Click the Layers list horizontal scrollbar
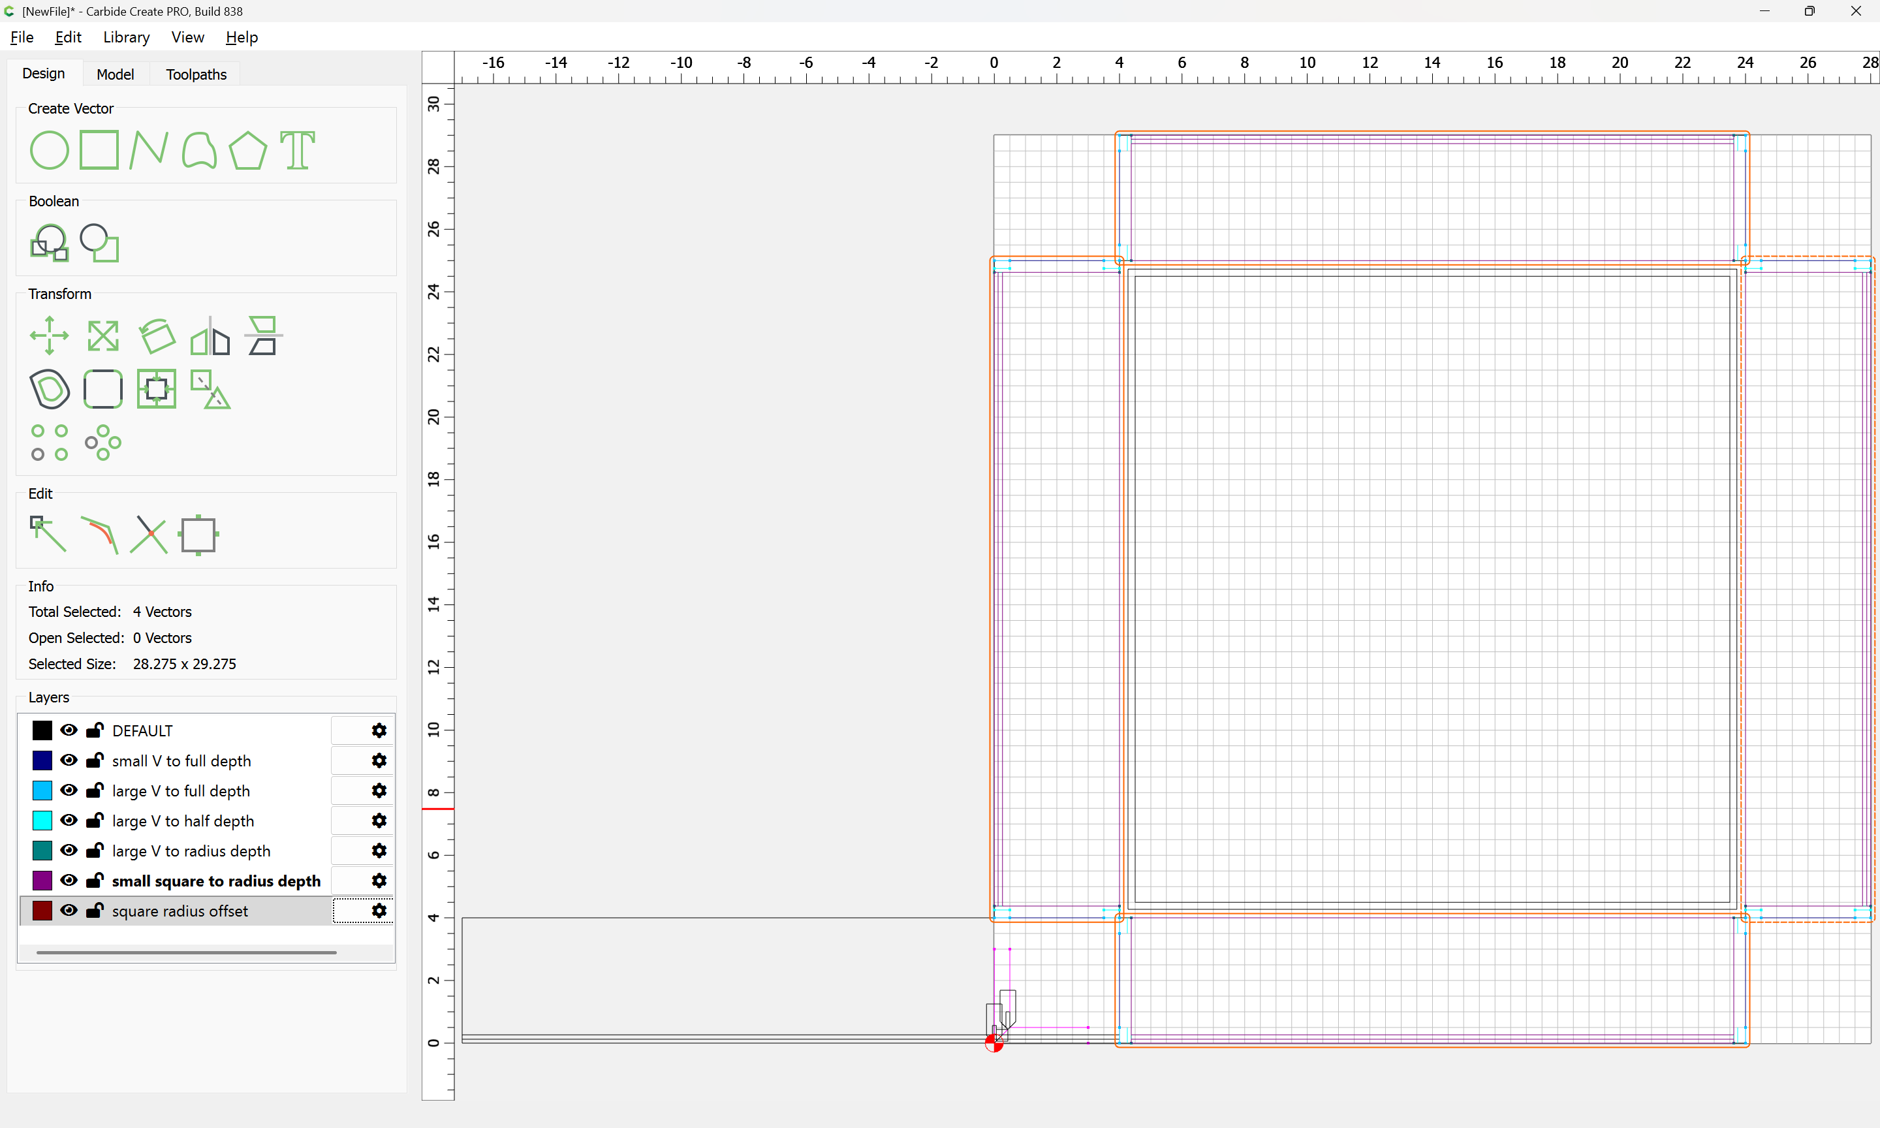The width and height of the screenshot is (1880, 1128). click(186, 952)
